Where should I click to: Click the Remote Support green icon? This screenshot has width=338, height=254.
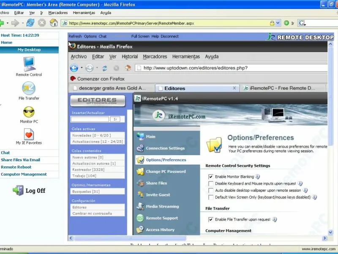140,218
